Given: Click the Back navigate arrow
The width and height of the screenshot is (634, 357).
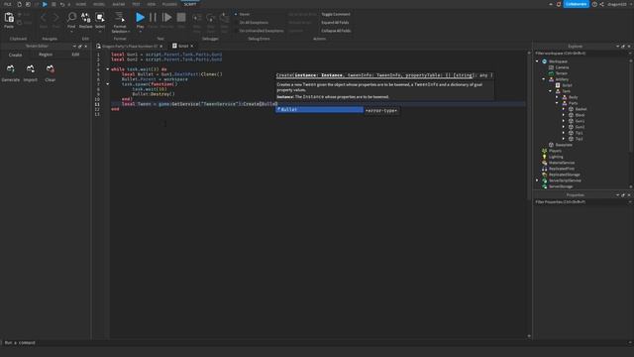Looking at the screenshot, I should click(44, 18).
